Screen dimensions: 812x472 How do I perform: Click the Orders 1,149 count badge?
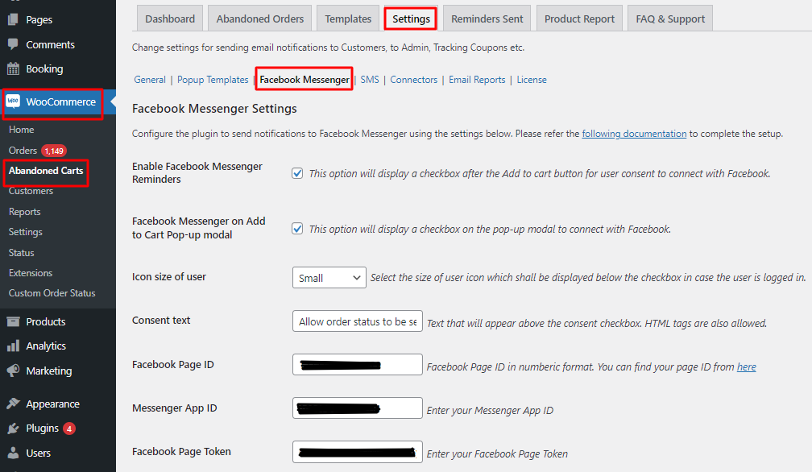pyautogui.click(x=54, y=151)
